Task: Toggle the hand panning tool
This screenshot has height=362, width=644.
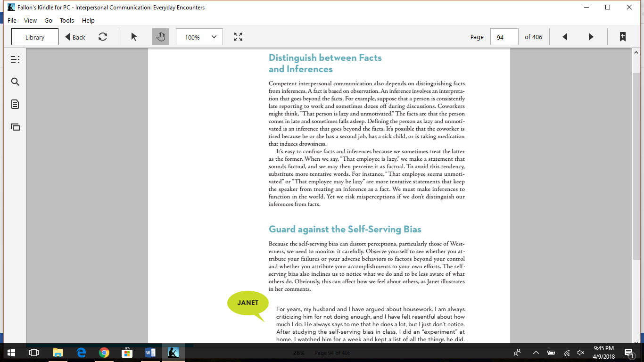Action: (161, 36)
